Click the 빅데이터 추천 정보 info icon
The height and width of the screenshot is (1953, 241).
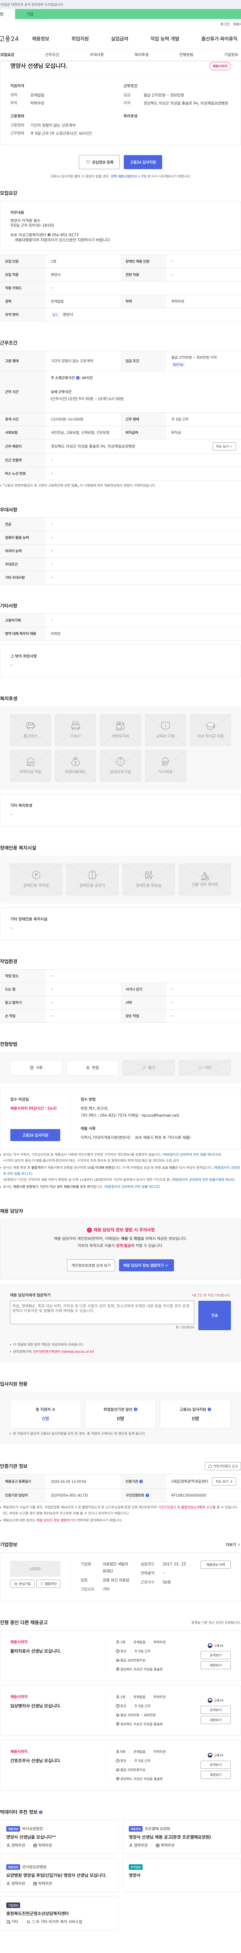click(41, 1812)
